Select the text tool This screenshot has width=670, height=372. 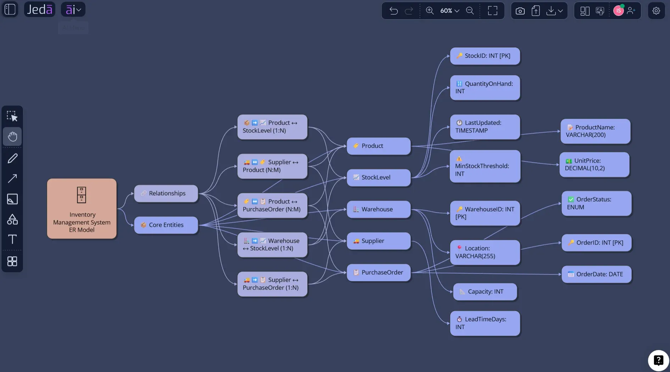click(x=12, y=239)
